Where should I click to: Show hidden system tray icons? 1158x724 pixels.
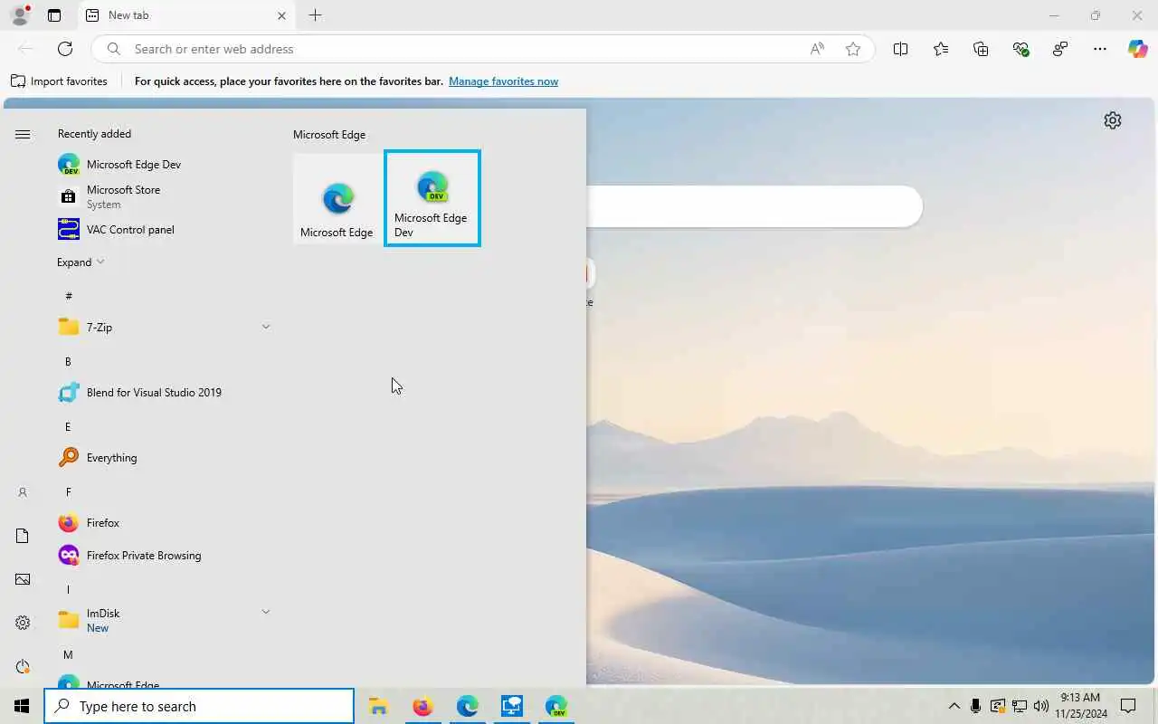click(954, 706)
